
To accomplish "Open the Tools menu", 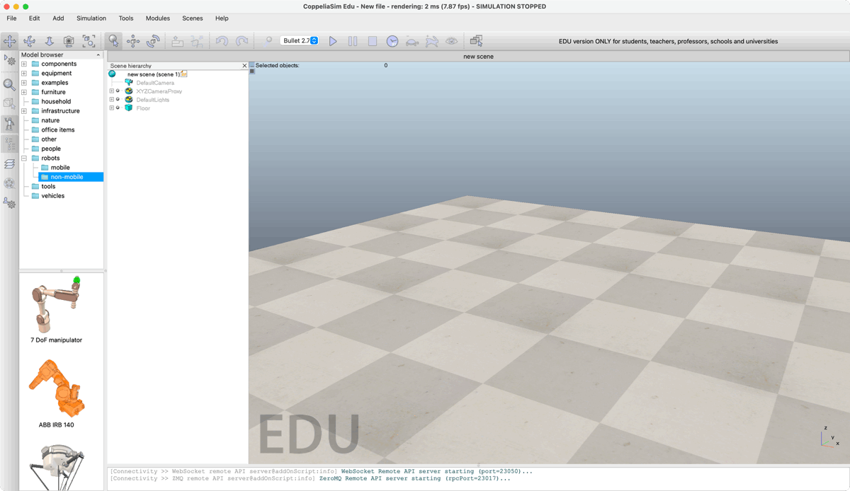I will click(x=126, y=18).
